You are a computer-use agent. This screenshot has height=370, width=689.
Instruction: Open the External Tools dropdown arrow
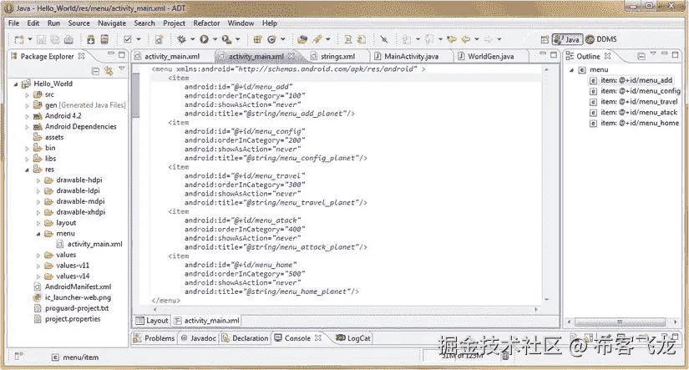pyautogui.click(x=238, y=39)
